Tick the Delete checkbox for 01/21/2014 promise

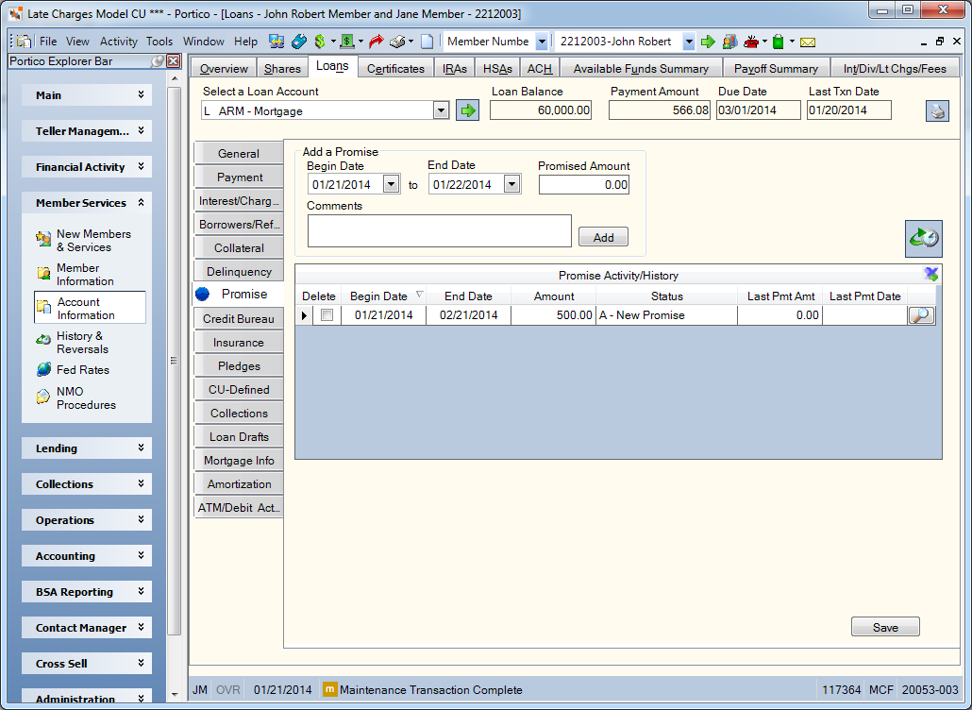(x=327, y=315)
